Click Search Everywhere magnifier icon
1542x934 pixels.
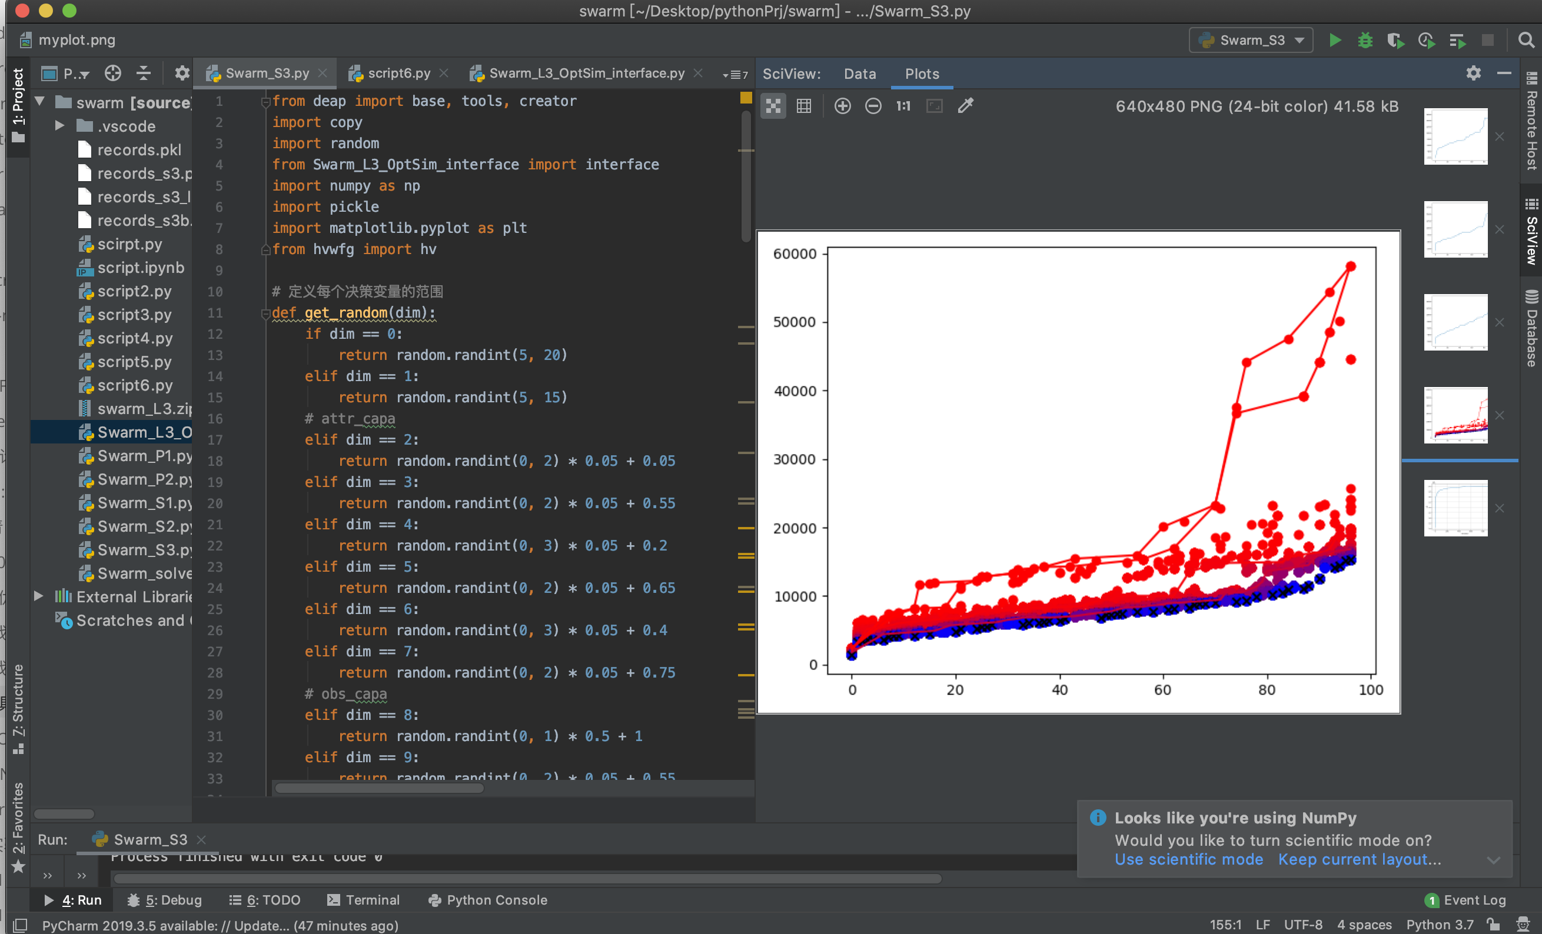(1526, 41)
